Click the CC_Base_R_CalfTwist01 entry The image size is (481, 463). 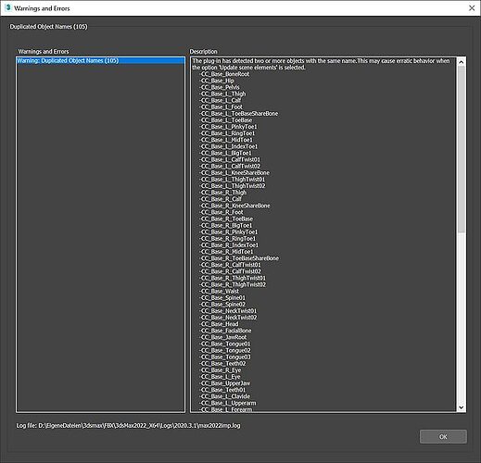pos(231,265)
